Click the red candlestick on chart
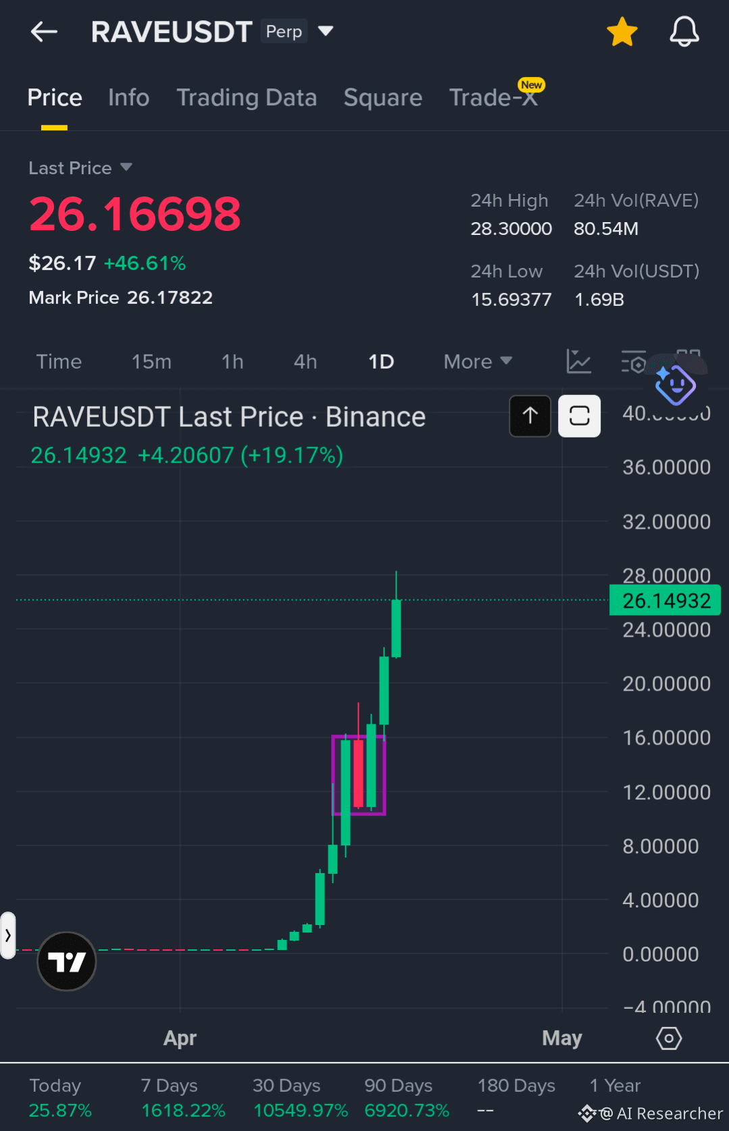The image size is (729, 1131). click(x=358, y=773)
